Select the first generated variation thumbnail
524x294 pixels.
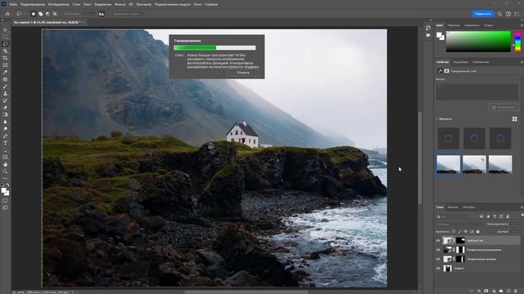[x=449, y=164]
